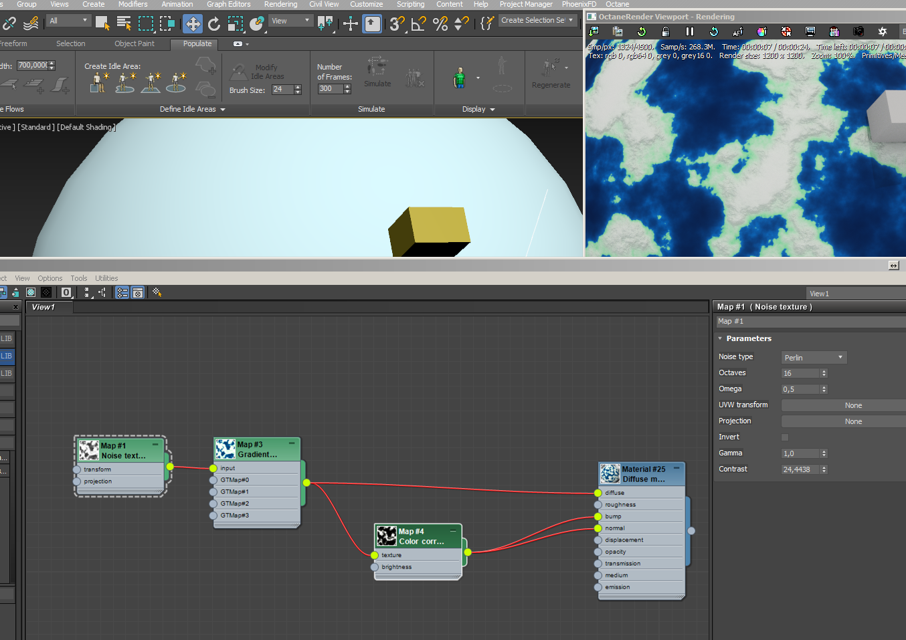Open the Noise type Perlin dropdown
906x640 pixels.
(814, 358)
